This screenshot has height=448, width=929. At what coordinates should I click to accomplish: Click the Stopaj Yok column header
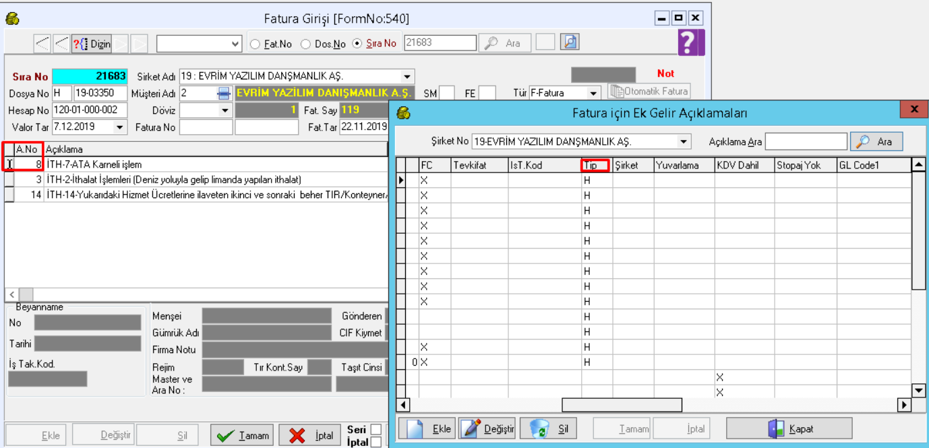(x=806, y=165)
